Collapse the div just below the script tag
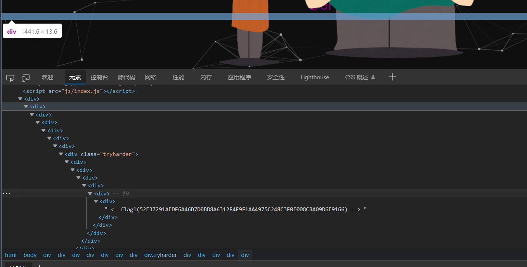Image resolution: width=527 pixels, height=267 pixels. 20,99
